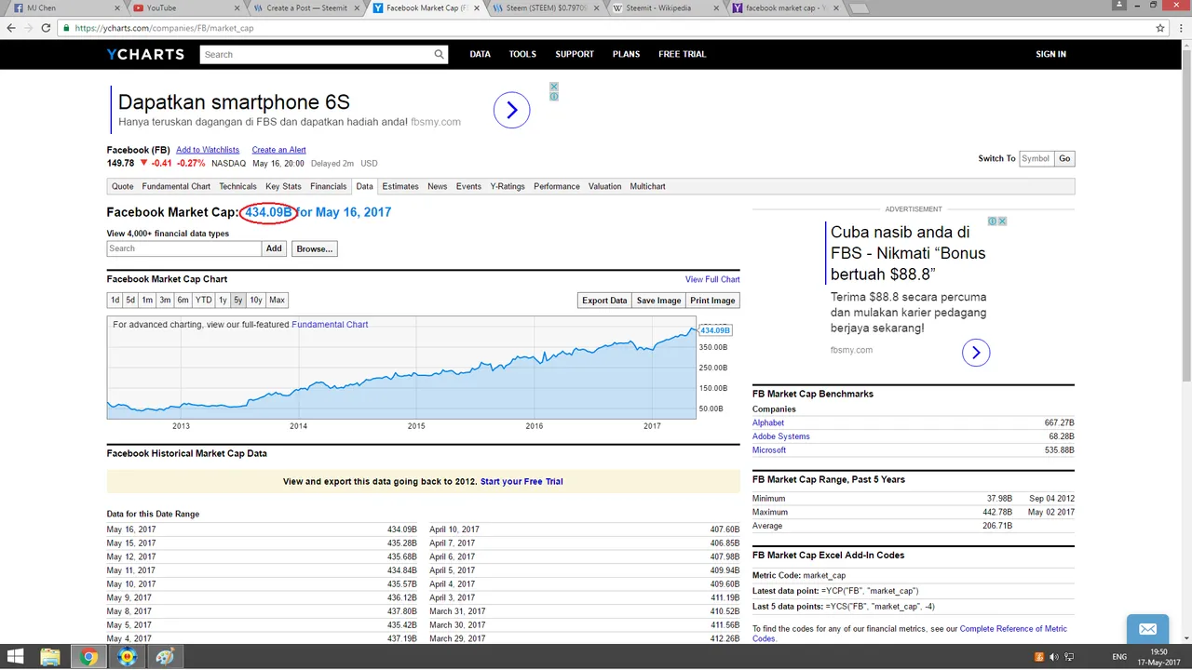Open the PLANS page
The height and width of the screenshot is (670, 1192).
coord(626,54)
